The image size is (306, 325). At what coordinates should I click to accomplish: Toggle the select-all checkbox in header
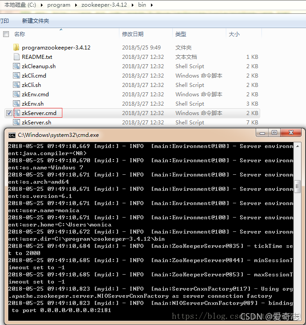point(6,34)
